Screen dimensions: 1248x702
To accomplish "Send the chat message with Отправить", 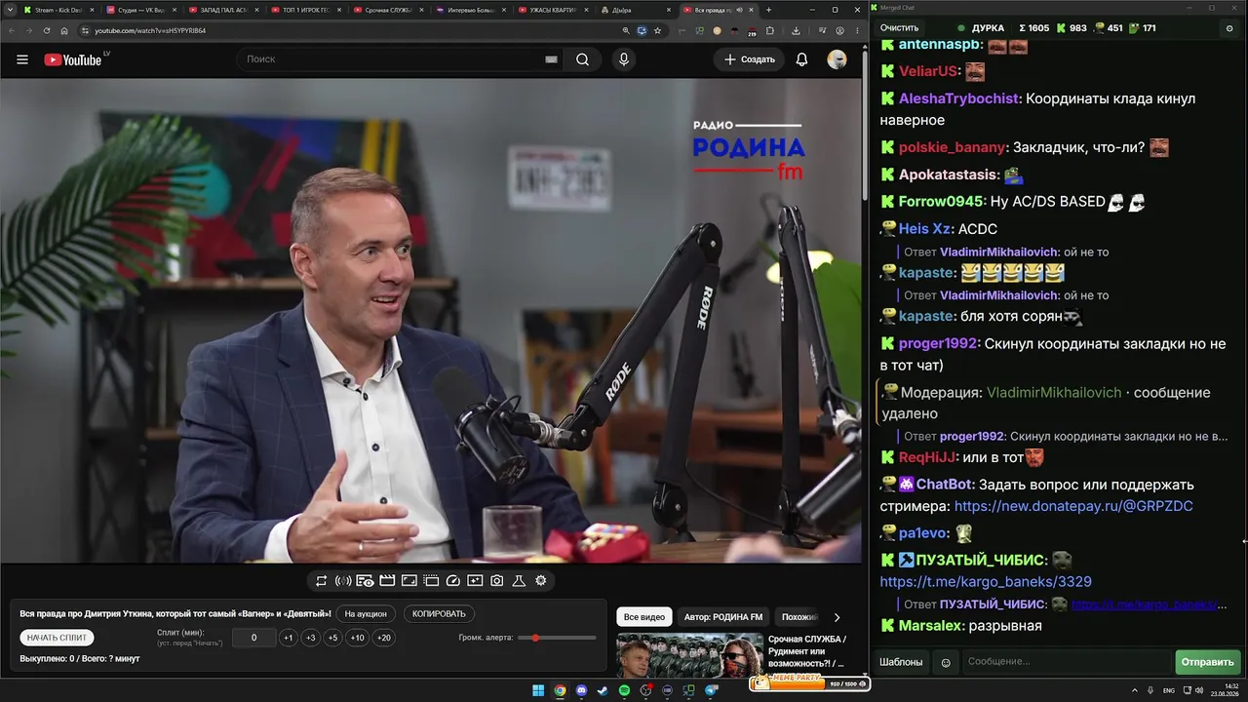I will point(1207,662).
